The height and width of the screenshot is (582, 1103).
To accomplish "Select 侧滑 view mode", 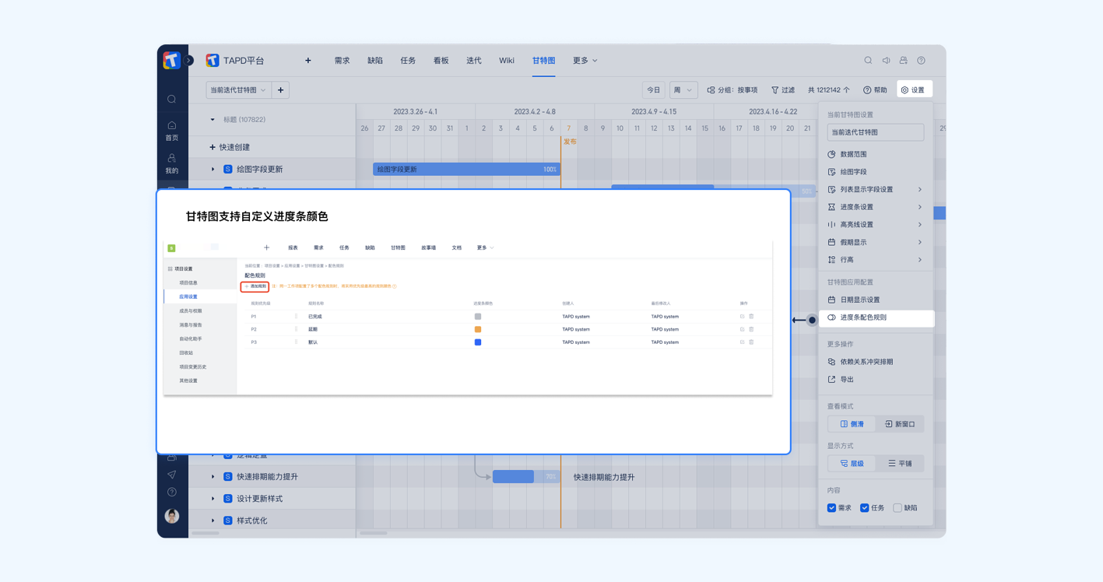I will tap(852, 424).
